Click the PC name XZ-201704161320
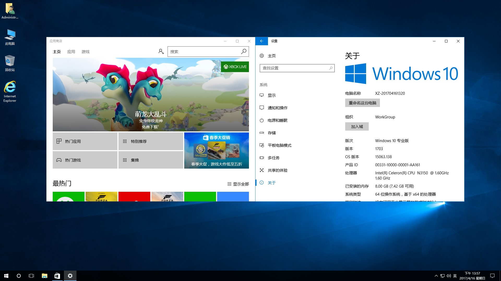This screenshot has width=501, height=281. pyautogui.click(x=390, y=93)
